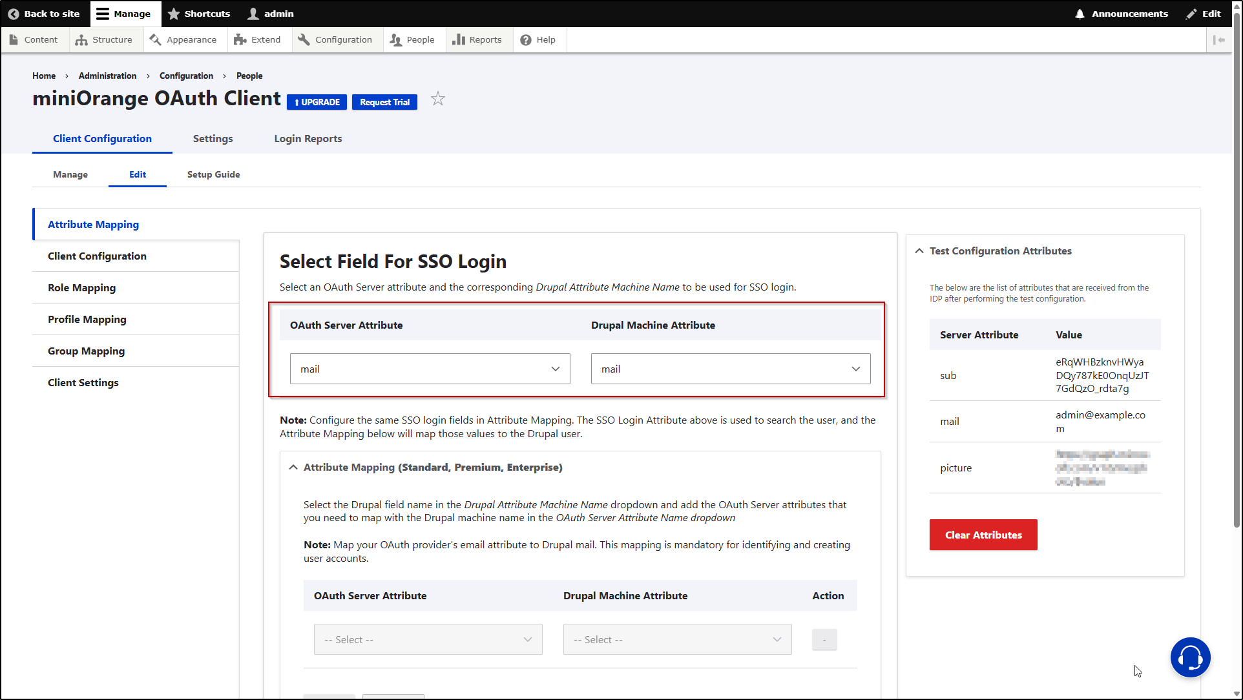Image resolution: width=1243 pixels, height=700 pixels.
Task: Switch to the Login Reports tab
Action: pyautogui.click(x=308, y=138)
